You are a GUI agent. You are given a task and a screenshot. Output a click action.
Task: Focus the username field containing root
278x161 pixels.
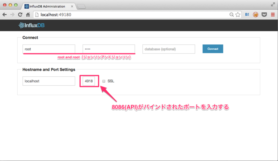[x=49, y=49]
